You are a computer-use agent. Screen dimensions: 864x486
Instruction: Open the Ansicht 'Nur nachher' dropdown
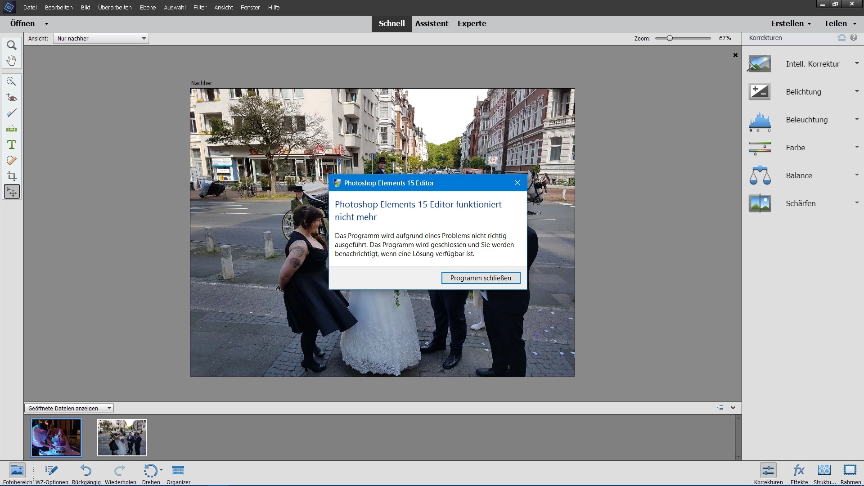(101, 38)
